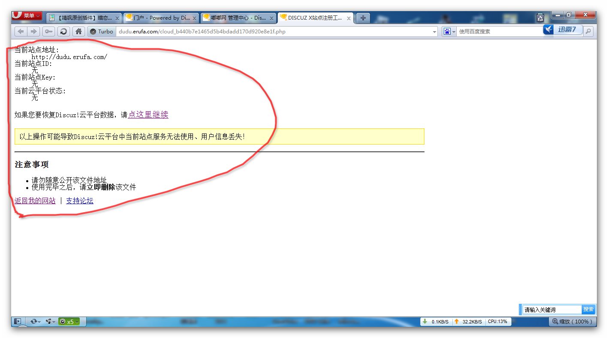
Task: Reload the page with the refresh icon
Action: (63, 31)
